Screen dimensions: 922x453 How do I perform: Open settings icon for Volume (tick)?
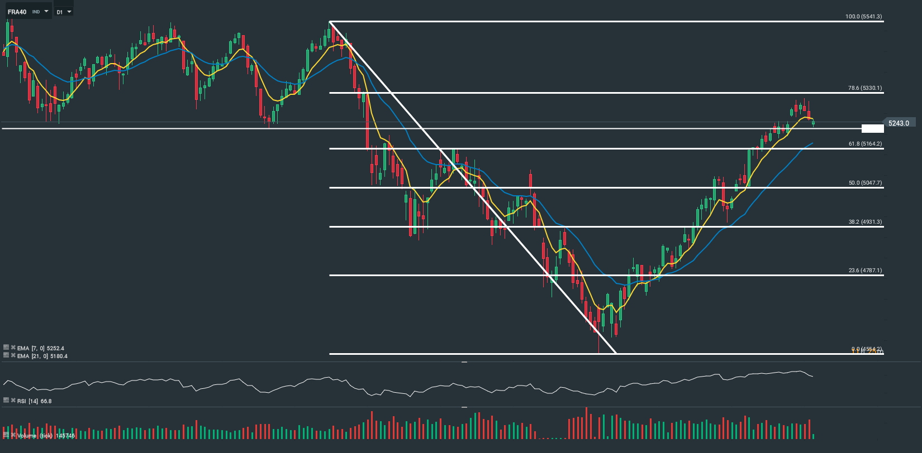coord(6,435)
